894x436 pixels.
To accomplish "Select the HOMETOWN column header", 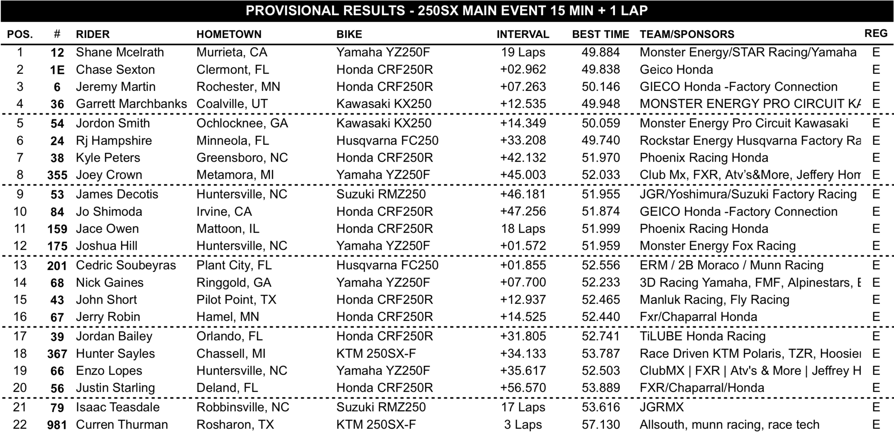I will tap(229, 34).
